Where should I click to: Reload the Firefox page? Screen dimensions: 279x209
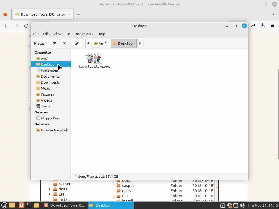point(26,26)
